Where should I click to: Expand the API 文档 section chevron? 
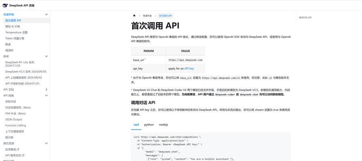coord(46,89)
